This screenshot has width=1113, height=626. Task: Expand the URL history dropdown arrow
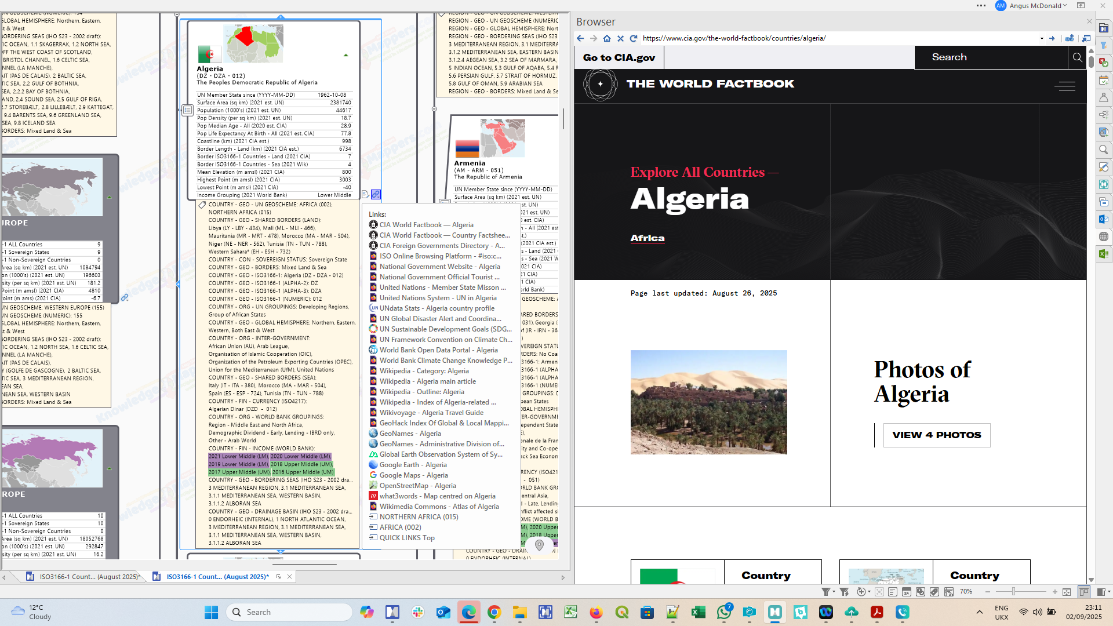1042,38
